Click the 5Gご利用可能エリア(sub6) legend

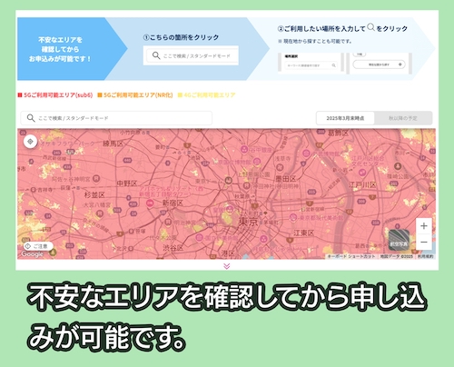58,95
